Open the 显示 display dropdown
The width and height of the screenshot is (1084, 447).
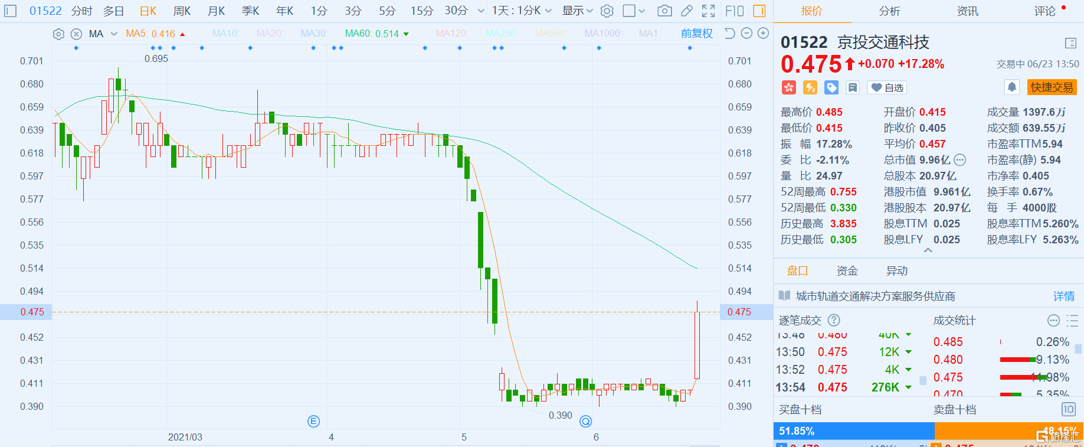pos(577,11)
